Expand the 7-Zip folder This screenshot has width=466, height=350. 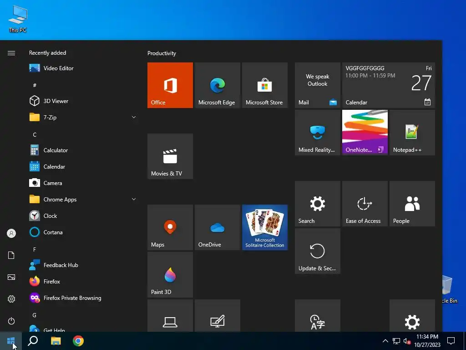[x=83, y=117]
